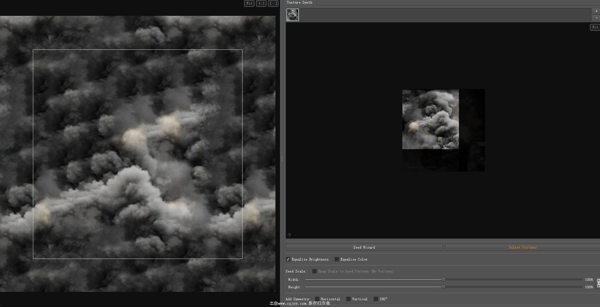Enable Horizontal symmetry
600x307 pixels.
(317, 299)
